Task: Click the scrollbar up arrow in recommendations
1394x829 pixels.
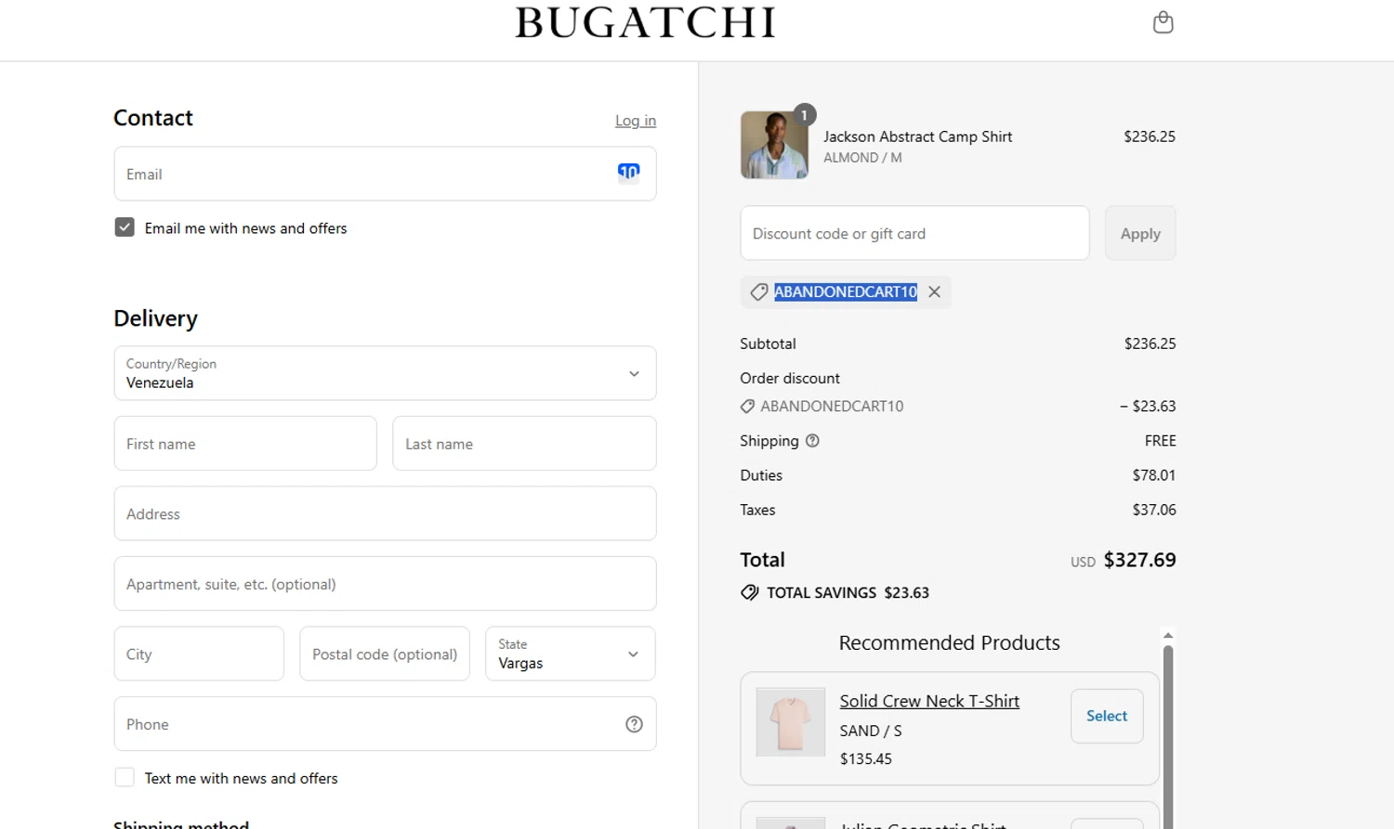Action: pos(1168,636)
